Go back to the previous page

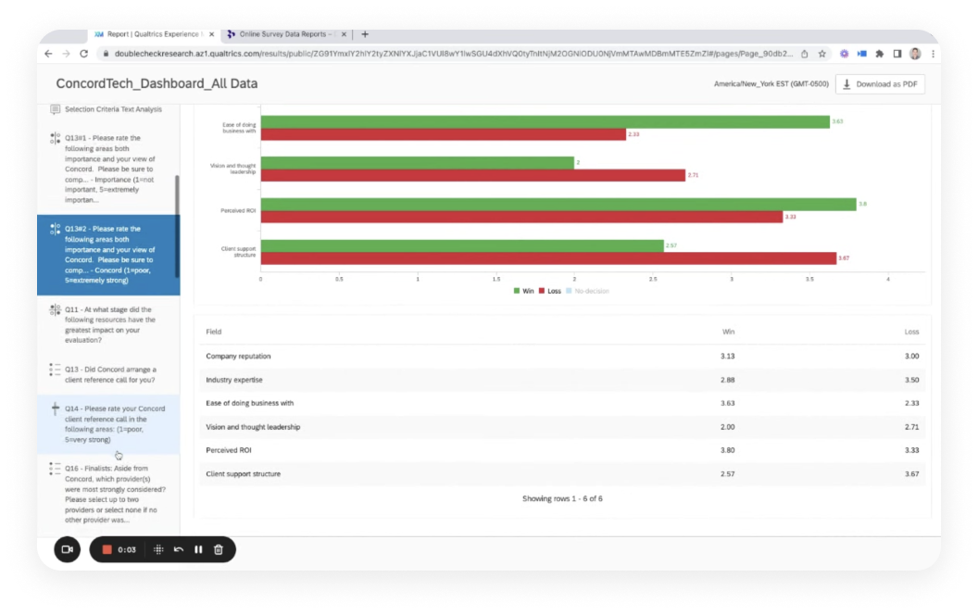(x=48, y=54)
